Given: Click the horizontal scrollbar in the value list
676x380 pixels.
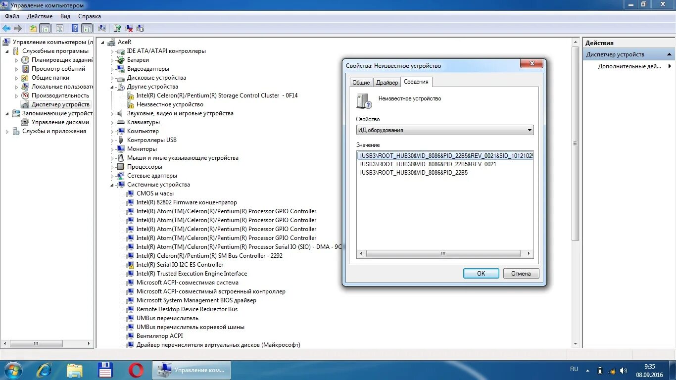Looking at the screenshot, I should tap(443, 253).
